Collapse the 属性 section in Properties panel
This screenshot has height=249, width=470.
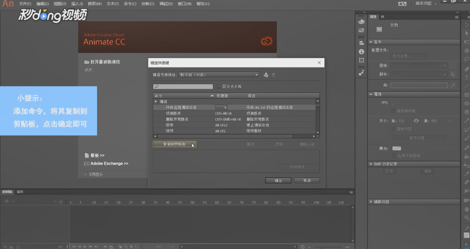(371, 94)
